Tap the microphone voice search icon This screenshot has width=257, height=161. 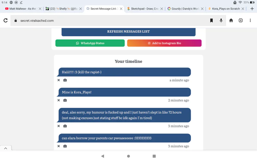click(x=221, y=21)
